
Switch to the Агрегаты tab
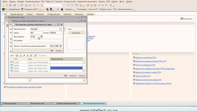click(67, 14)
